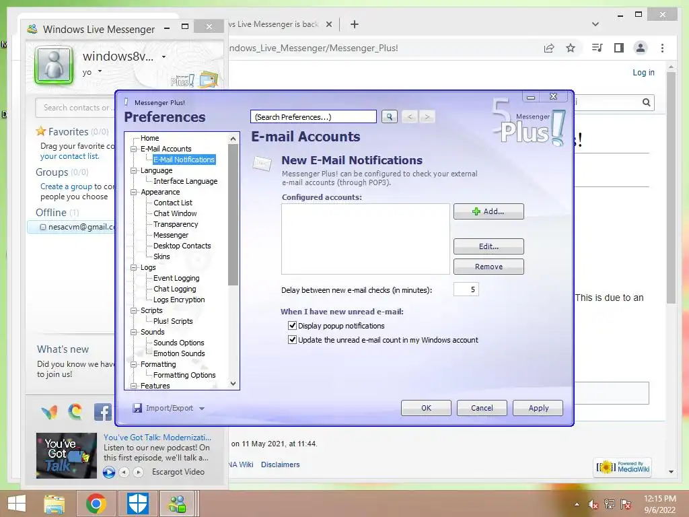The image size is (689, 517).
Task: Open Chrome's three-dot menu
Action: coord(662,48)
